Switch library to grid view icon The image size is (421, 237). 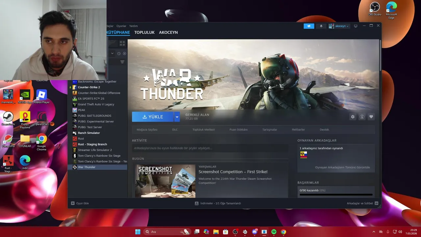[122, 43]
